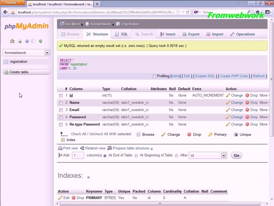Expand More options for id column
Screen dimensions: 274x206
tap(264, 95)
